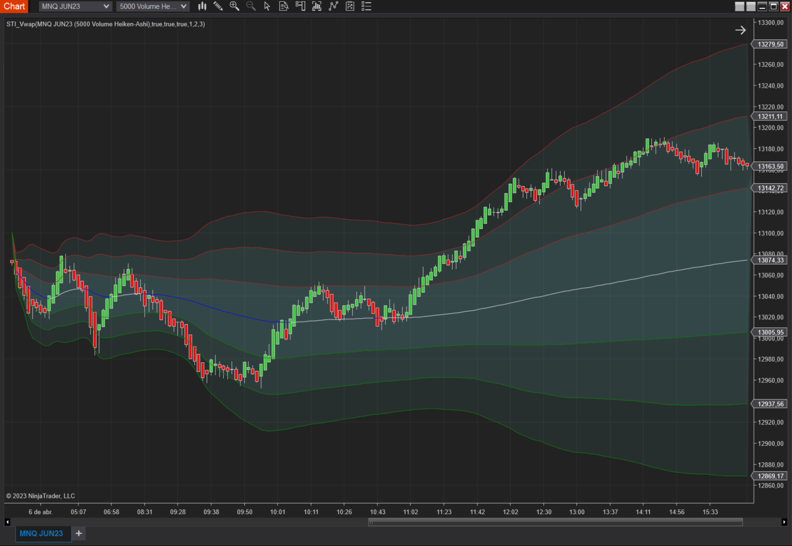The image size is (792, 546).
Task: Select the Drawing Tools pencil icon
Action: [x=218, y=6]
